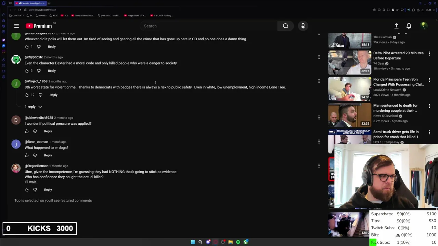Viewport: 438px width, 246px height.
Task: Open @dalewindish8925 profile avatar
Action: point(16,120)
